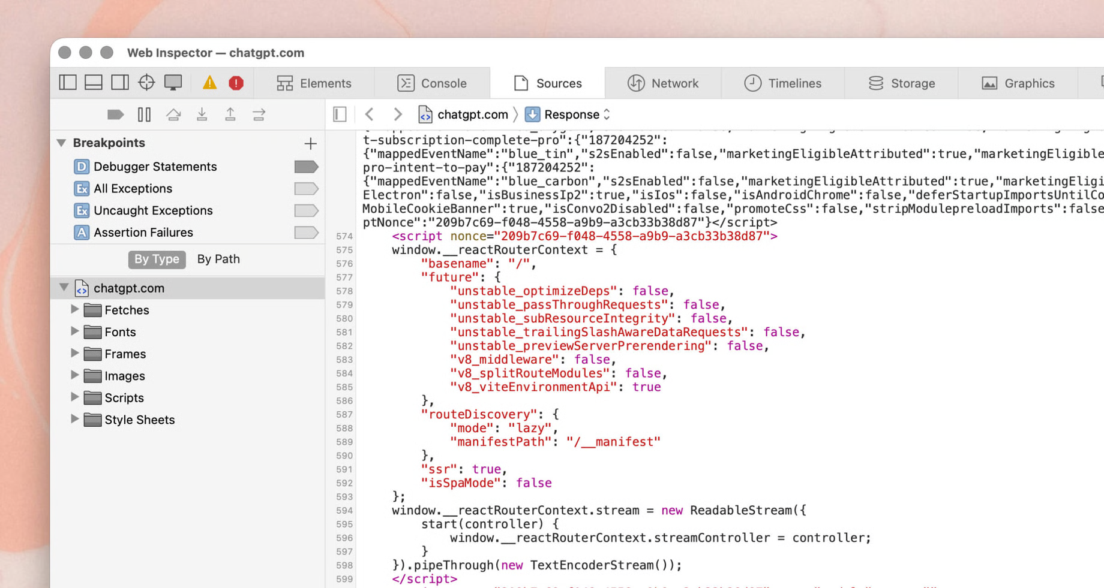1104x588 pixels.
Task: Expand the Fetches folder
Action: click(74, 309)
